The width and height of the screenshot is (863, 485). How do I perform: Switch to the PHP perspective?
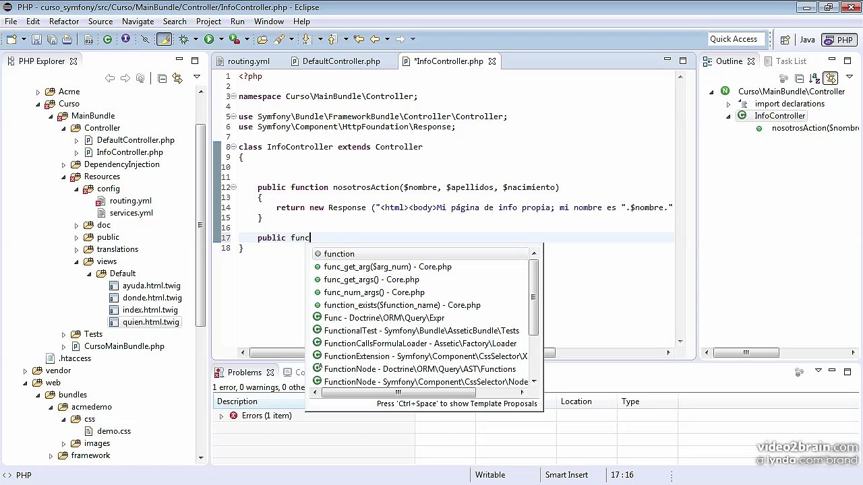tap(839, 40)
